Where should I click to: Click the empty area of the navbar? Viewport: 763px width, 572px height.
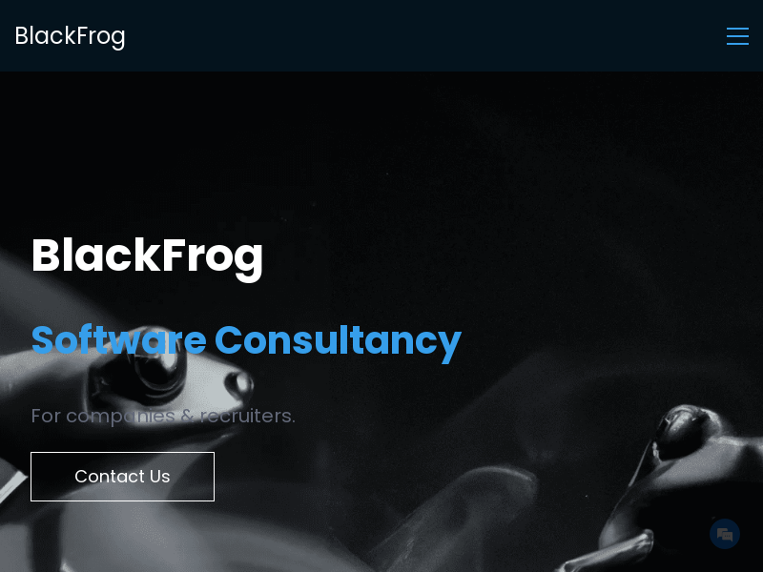tap(423, 36)
